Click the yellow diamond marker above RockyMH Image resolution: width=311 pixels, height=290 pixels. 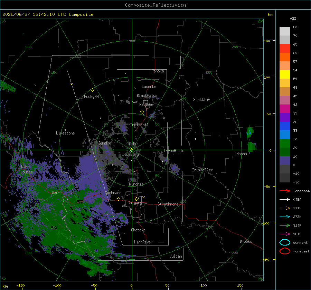pyautogui.click(x=92, y=90)
